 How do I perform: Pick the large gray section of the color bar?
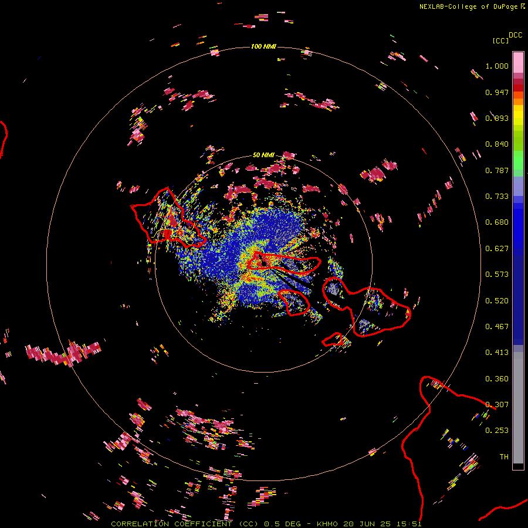point(518,408)
